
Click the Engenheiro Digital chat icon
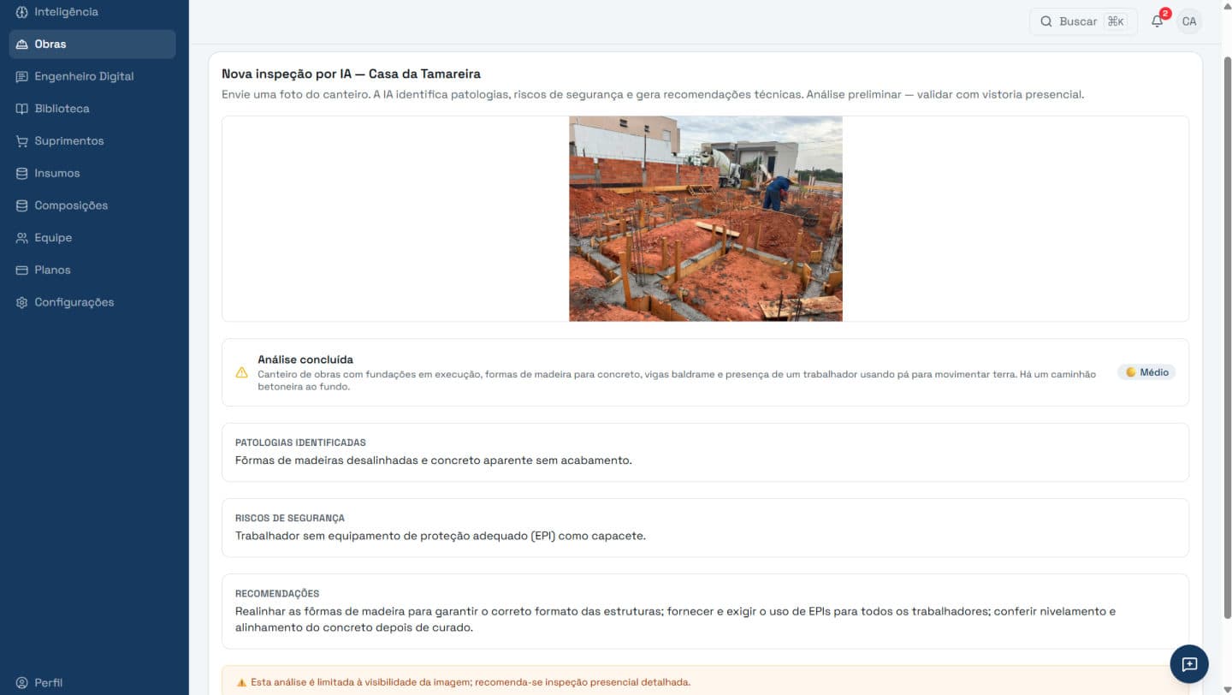22,76
